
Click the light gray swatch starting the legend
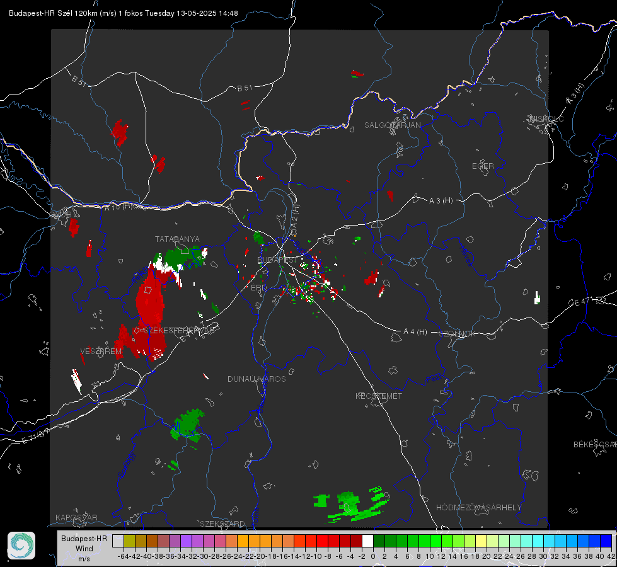tap(118, 541)
